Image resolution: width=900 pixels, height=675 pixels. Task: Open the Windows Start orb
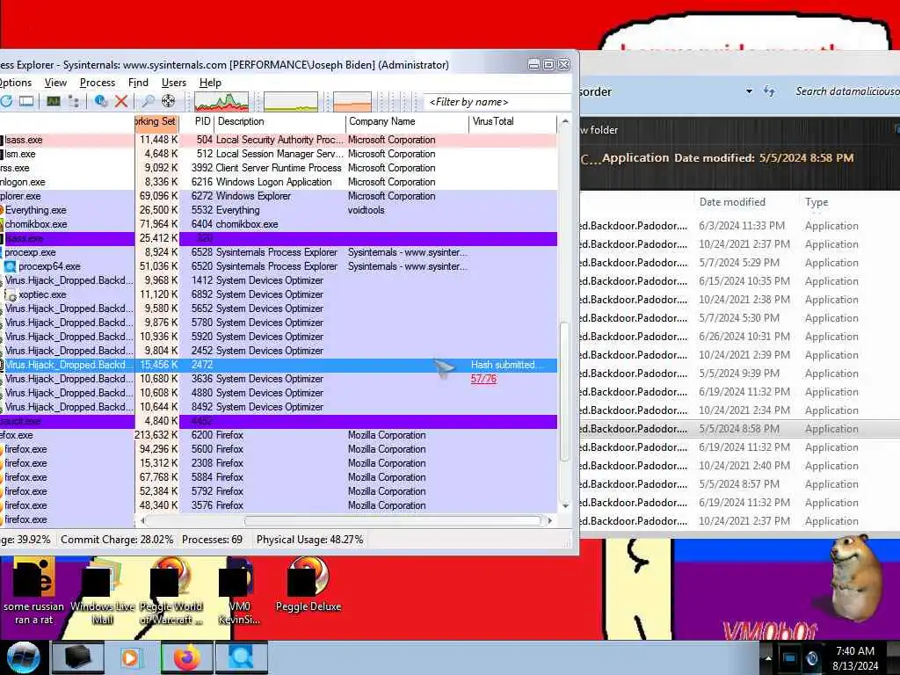tap(24, 657)
